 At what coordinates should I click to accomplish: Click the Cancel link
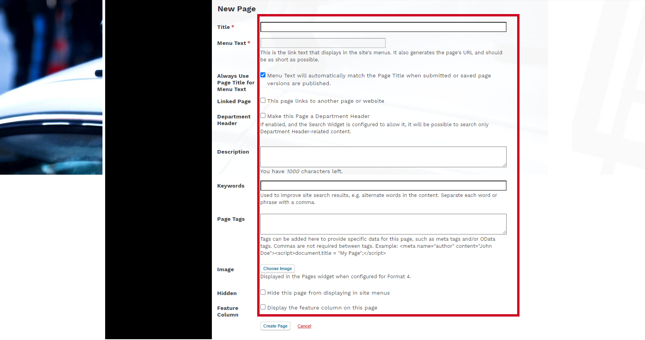(x=304, y=326)
